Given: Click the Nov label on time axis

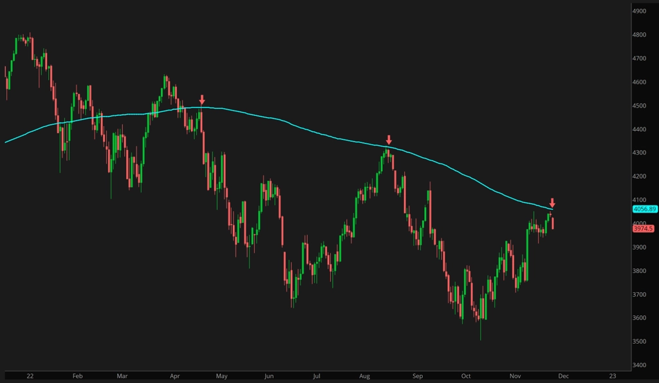Looking at the screenshot, I should tap(515, 376).
